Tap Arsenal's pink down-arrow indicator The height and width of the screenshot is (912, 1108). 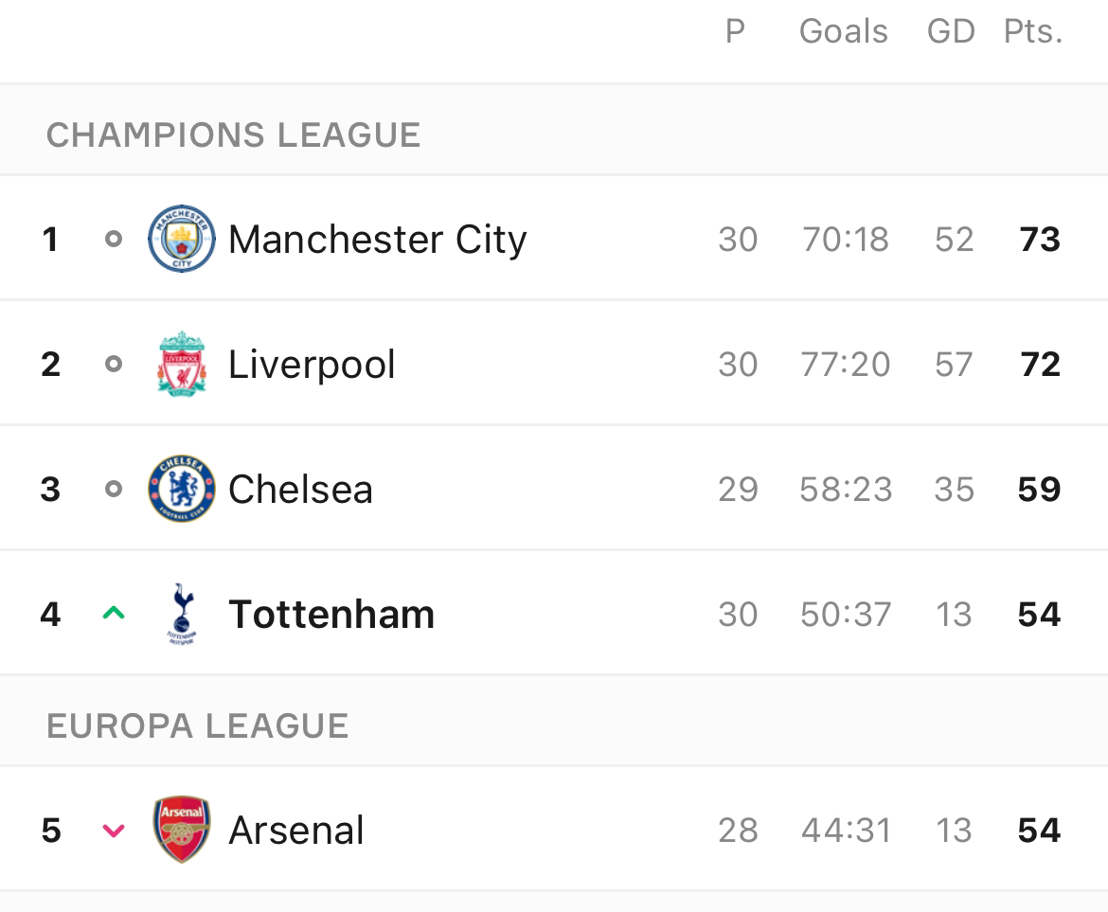tap(114, 830)
